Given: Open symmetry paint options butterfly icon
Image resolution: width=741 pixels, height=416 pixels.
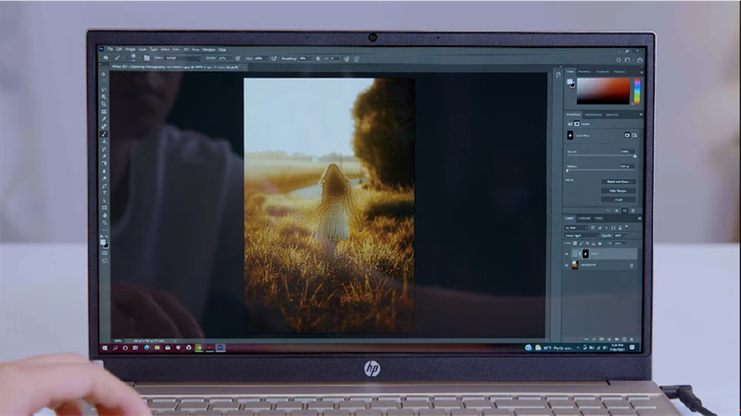Looking at the screenshot, I should [x=357, y=59].
